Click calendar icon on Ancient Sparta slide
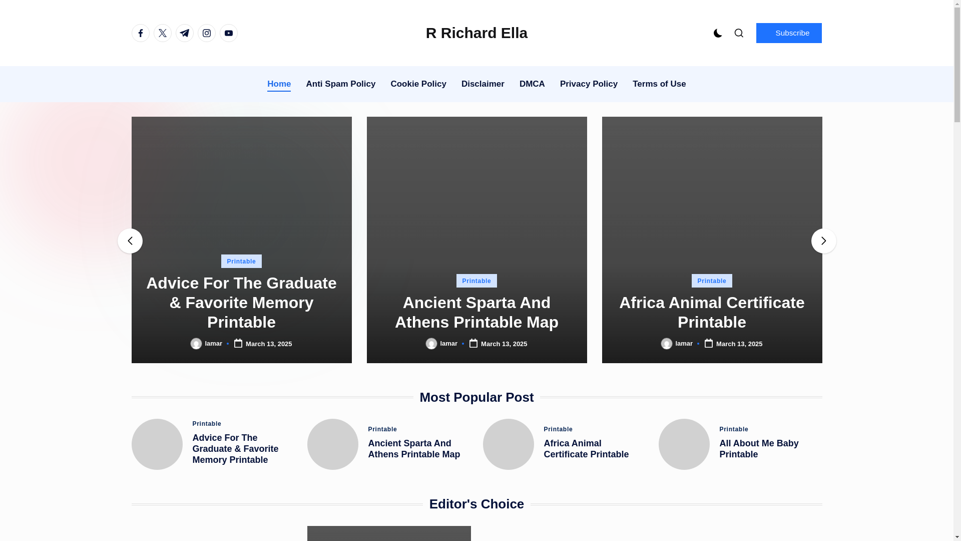Viewport: 961px width, 541px height. click(x=473, y=343)
